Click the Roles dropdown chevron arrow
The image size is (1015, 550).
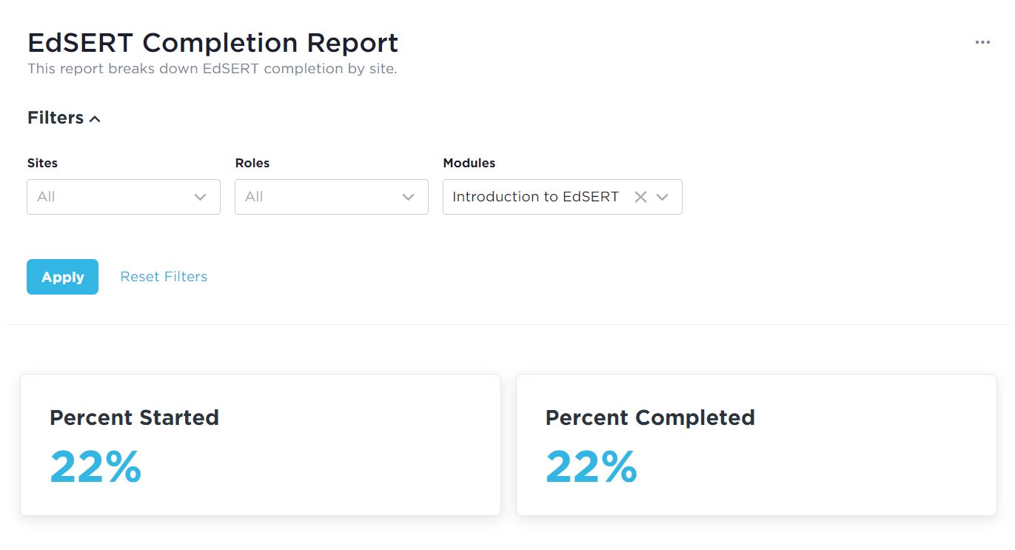coord(408,197)
